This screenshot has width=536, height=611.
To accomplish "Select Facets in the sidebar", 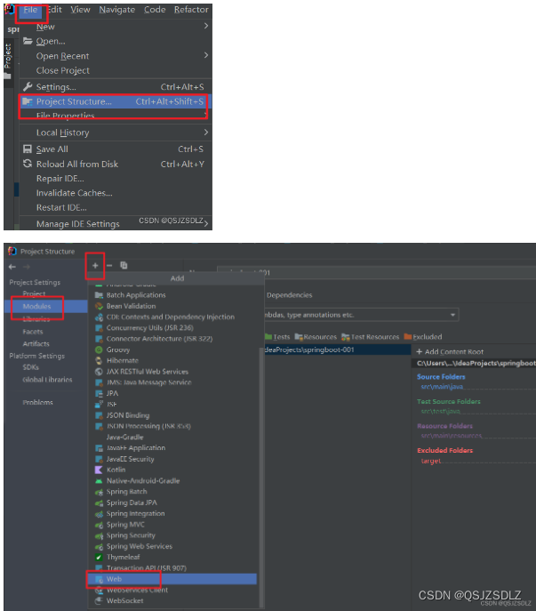I will (x=33, y=332).
